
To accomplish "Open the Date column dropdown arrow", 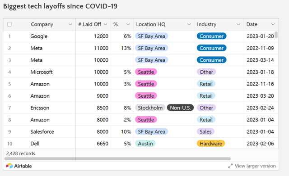I will coord(273,24).
